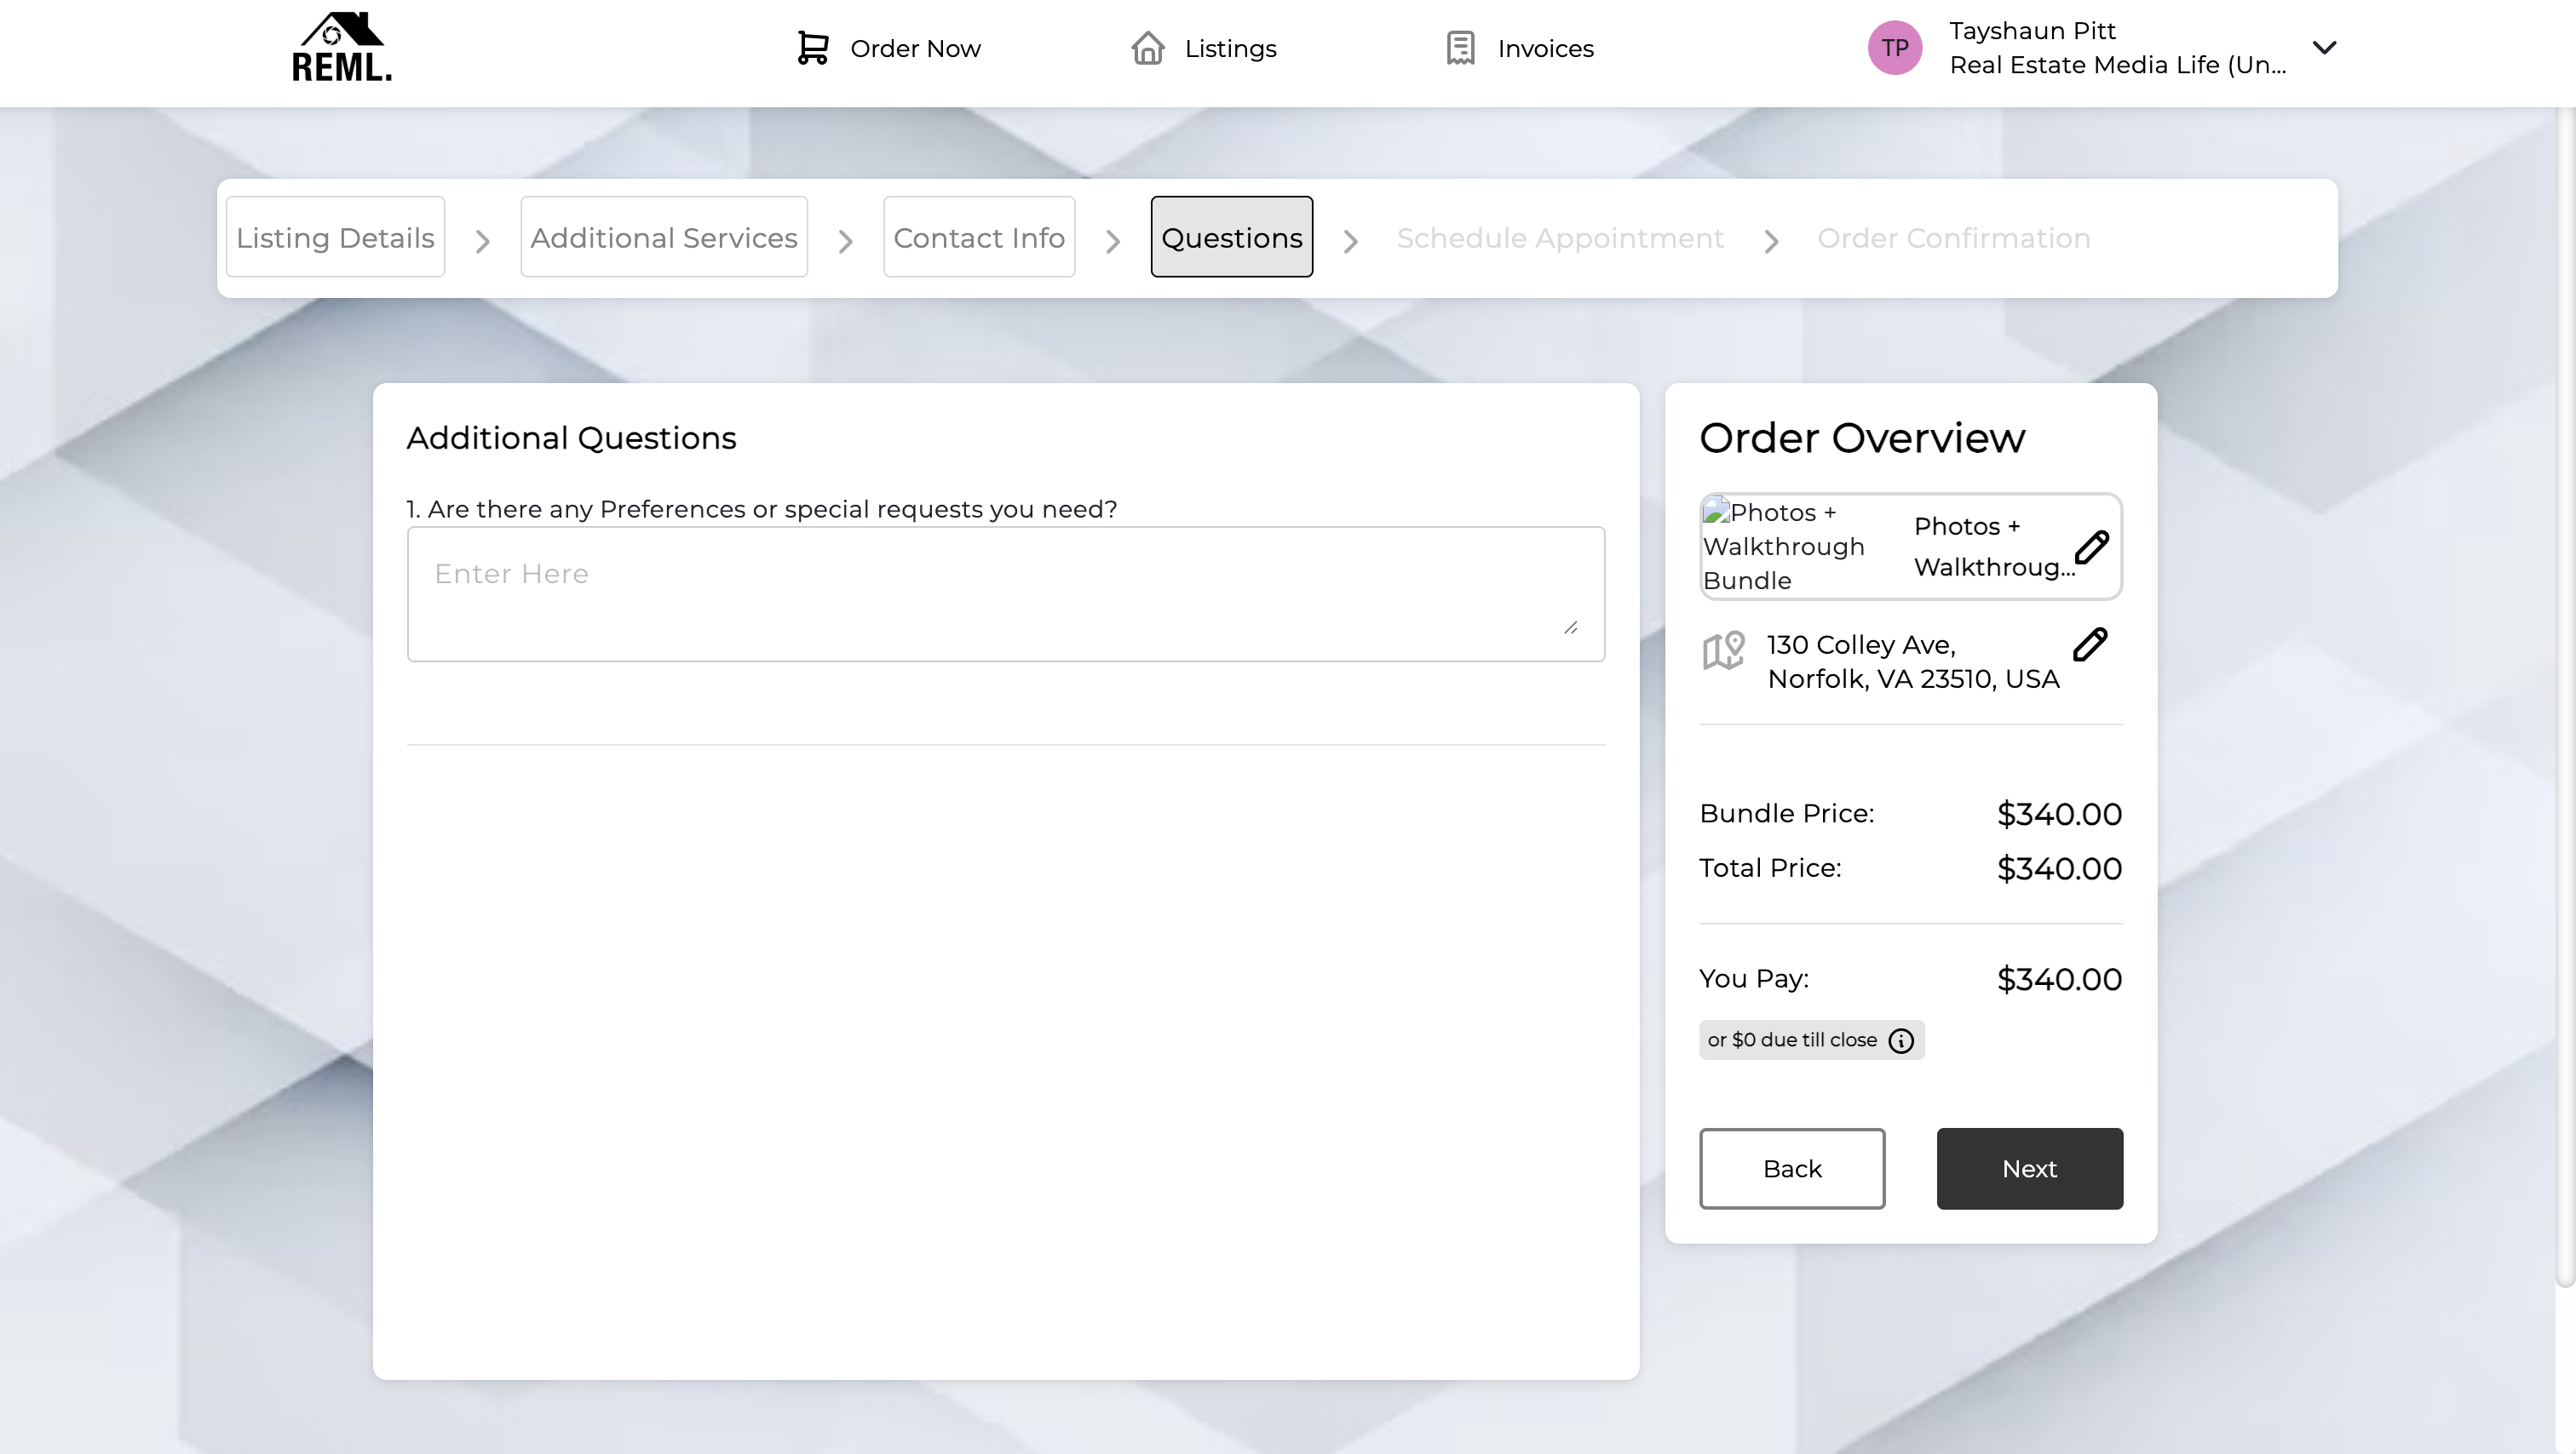Click the Back button
The width and height of the screenshot is (2576, 1454).
tap(1792, 1168)
